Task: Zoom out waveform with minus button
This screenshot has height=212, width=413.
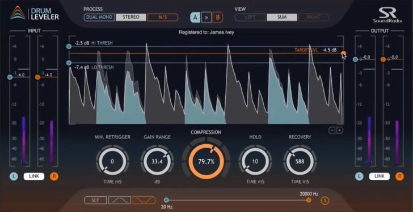Action: 332,131
